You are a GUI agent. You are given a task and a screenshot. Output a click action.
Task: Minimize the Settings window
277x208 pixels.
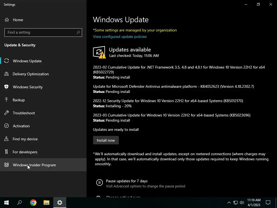pyautogui.click(x=246, y=4)
